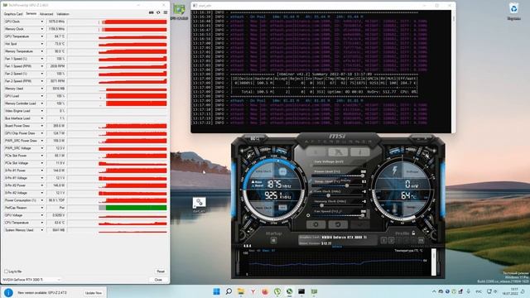Open the Windows Start menu
Screen dimensions: 530x298
click(216, 291)
